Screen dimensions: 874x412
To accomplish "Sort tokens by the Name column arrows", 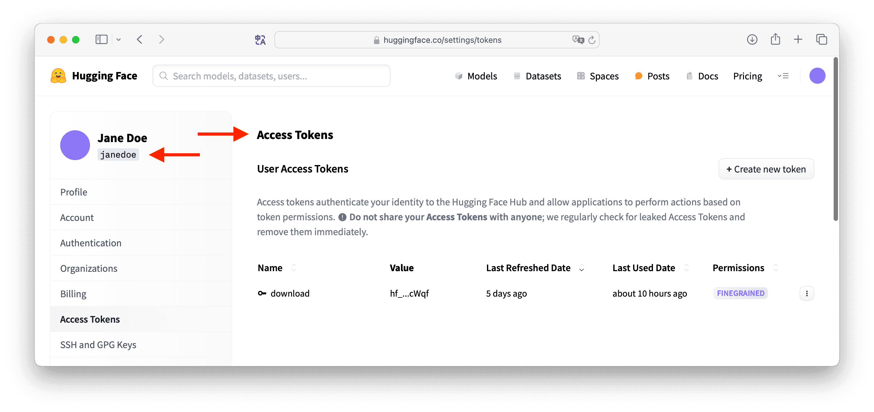I will [x=294, y=268].
